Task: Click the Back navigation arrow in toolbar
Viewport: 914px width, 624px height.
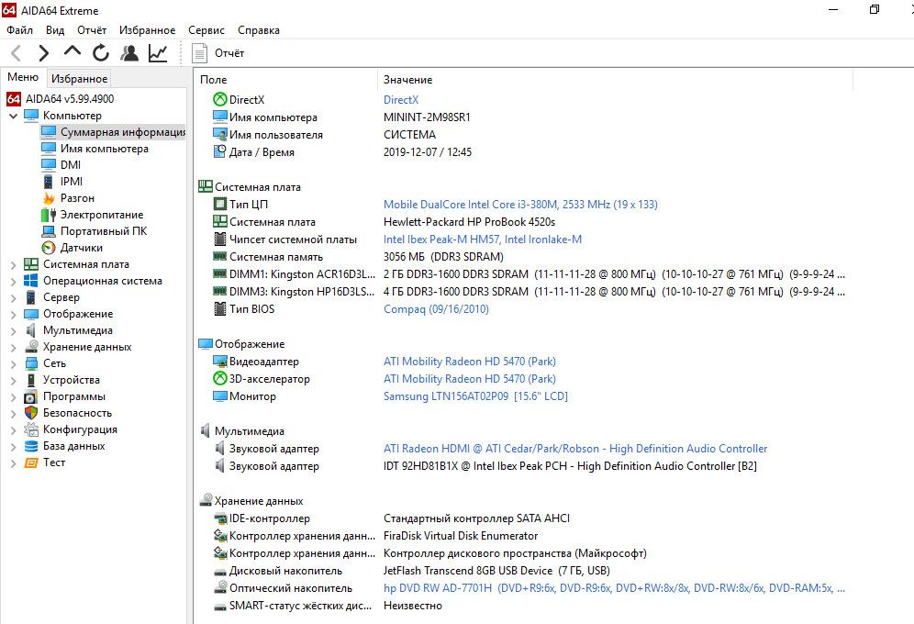Action: (17, 53)
